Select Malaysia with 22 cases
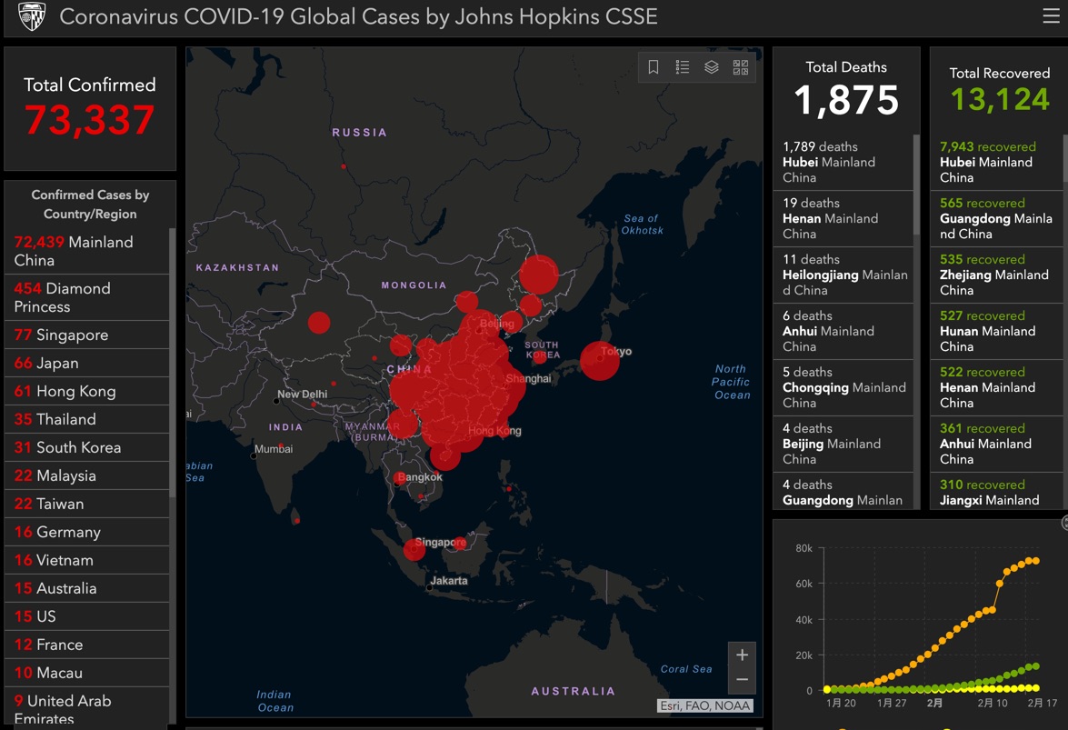The width and height of the screenshot is (1068, 730). [x=86, y=476]
